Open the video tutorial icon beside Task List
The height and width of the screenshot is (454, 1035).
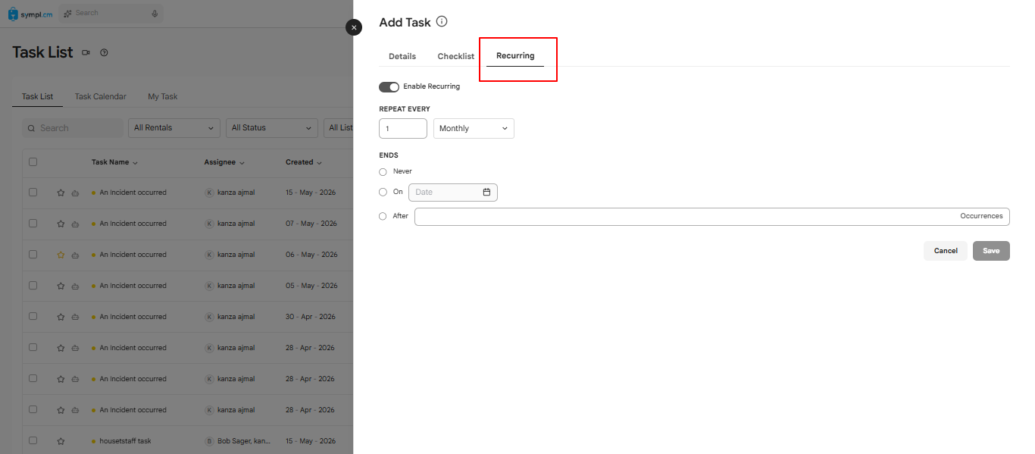(x=86, y=52)
